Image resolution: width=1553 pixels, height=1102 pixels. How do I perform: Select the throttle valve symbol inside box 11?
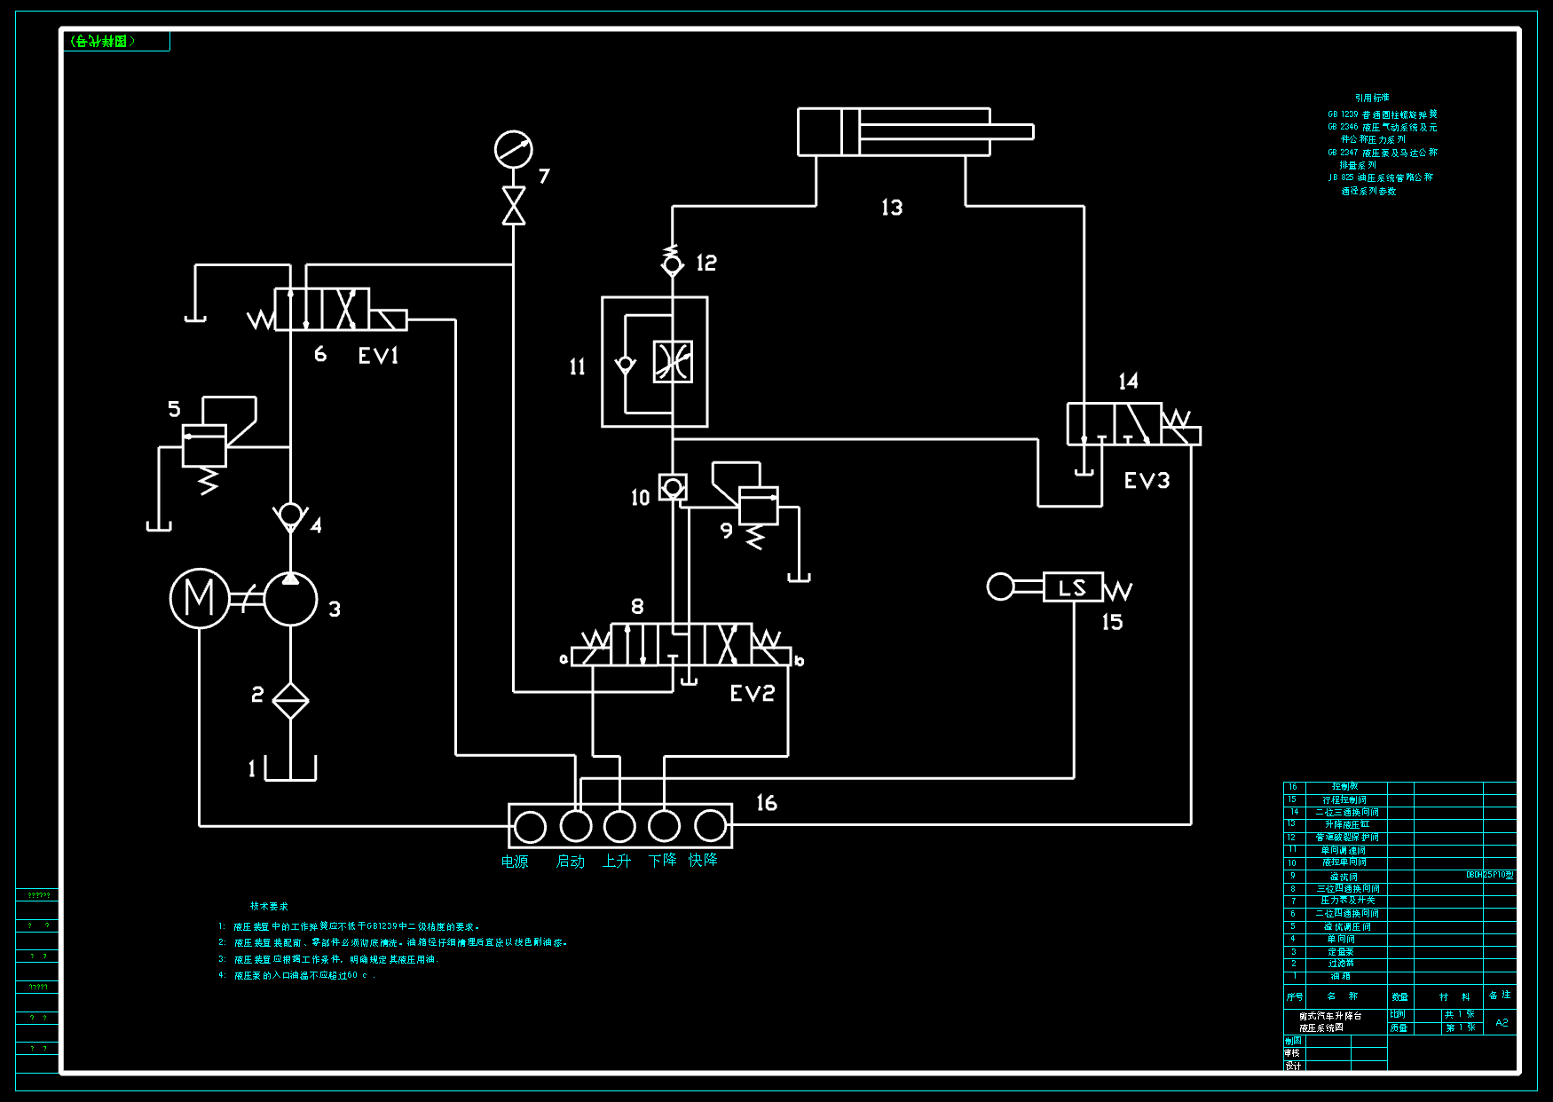[673, 362]
